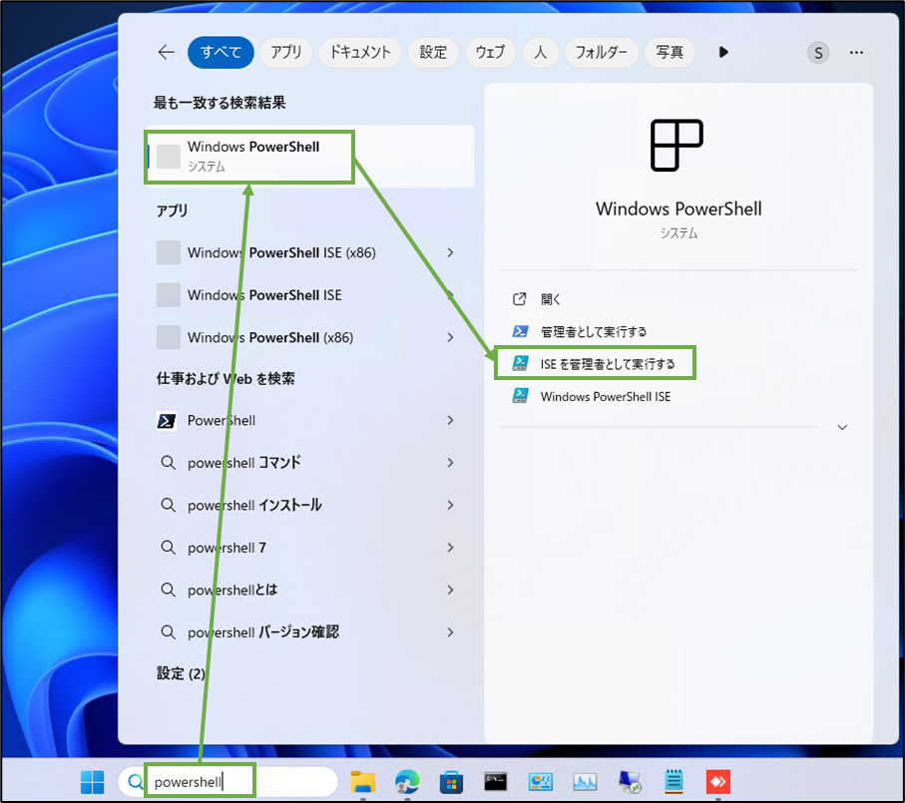Open the Windows Start button
Screen dimensions: 905x803
93,782
